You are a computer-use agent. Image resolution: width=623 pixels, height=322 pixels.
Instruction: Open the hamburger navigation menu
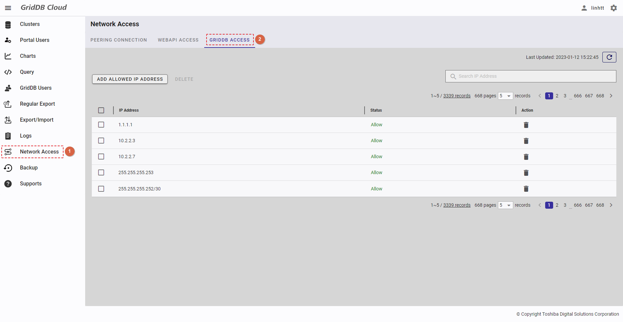8,8
